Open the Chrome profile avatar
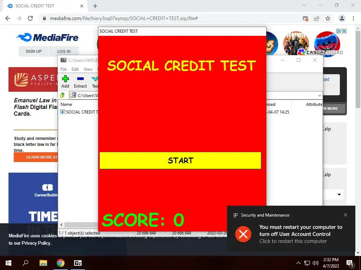This screenshot has height=270, width=361. click(342, 18)
